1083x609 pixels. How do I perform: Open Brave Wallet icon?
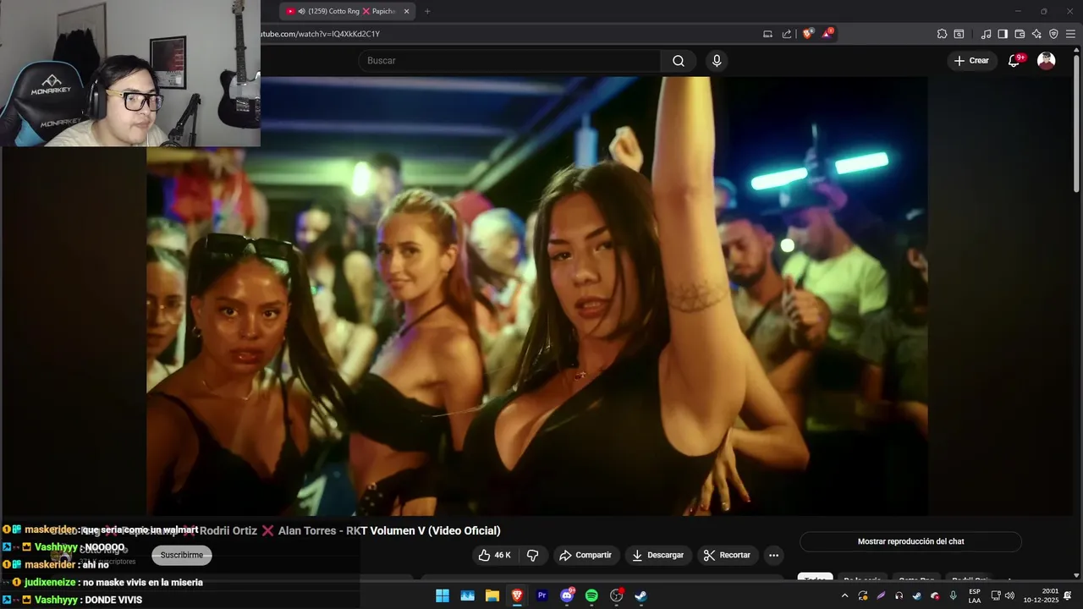tap(1020, 34)
